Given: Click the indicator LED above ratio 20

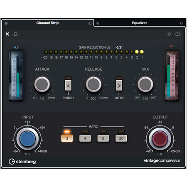Looking at the screenshot, I should click(x=121, y=131).
